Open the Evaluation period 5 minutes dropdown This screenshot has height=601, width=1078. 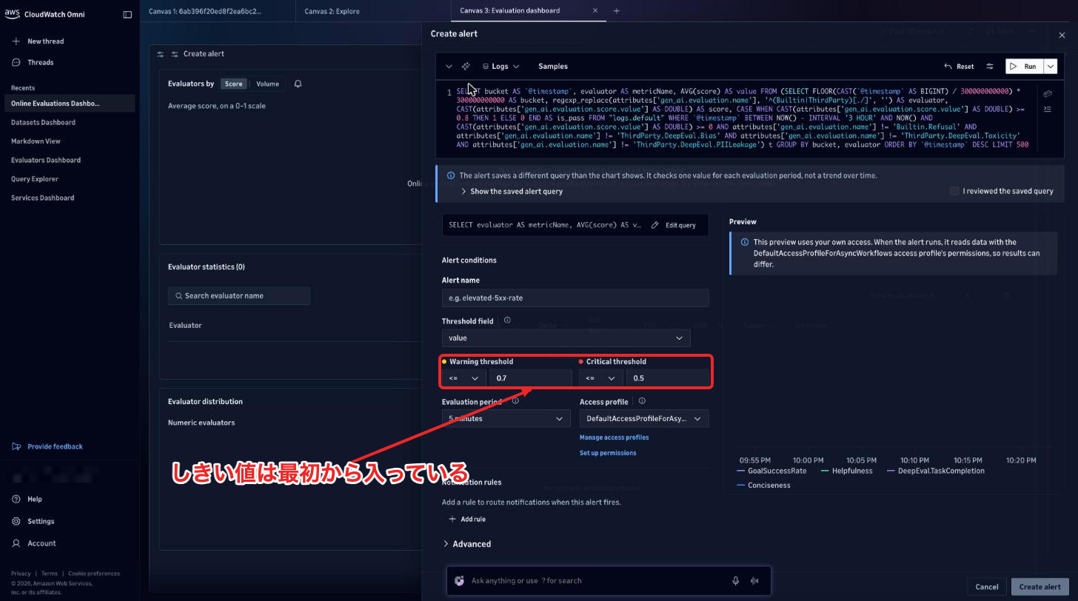pos(506,419)
